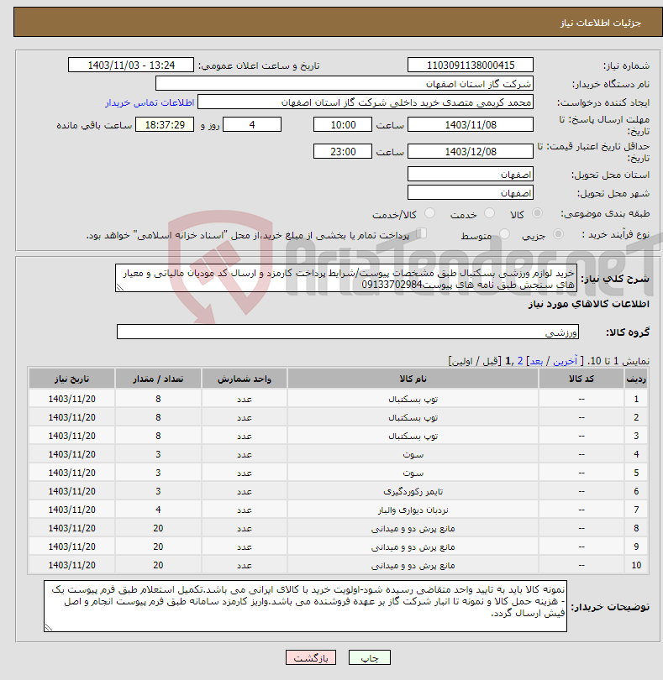The height and width of the screenshot is (680, 663).
Task: Click the announcement date 1403/11/03 - 13:24 field
Action: [x=131, y=65]
